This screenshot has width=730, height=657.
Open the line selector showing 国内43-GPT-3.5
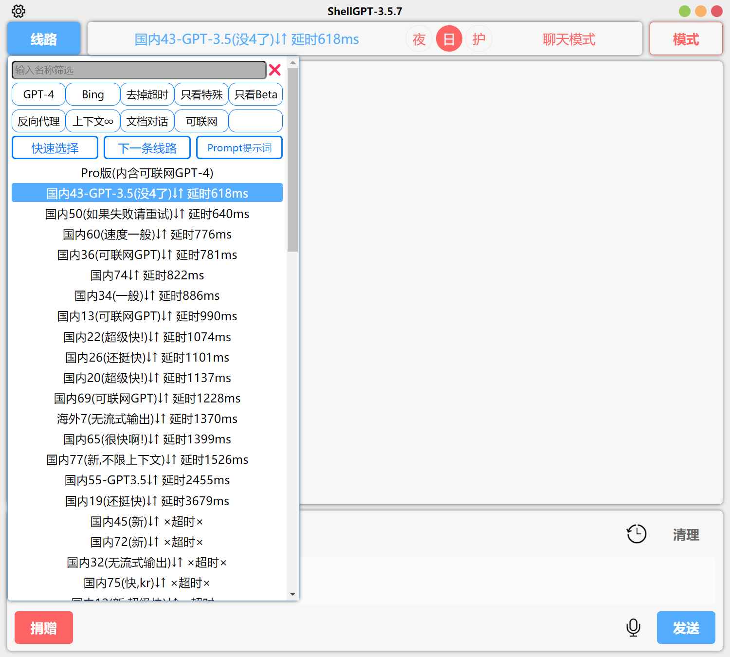(x=246, y=39)
